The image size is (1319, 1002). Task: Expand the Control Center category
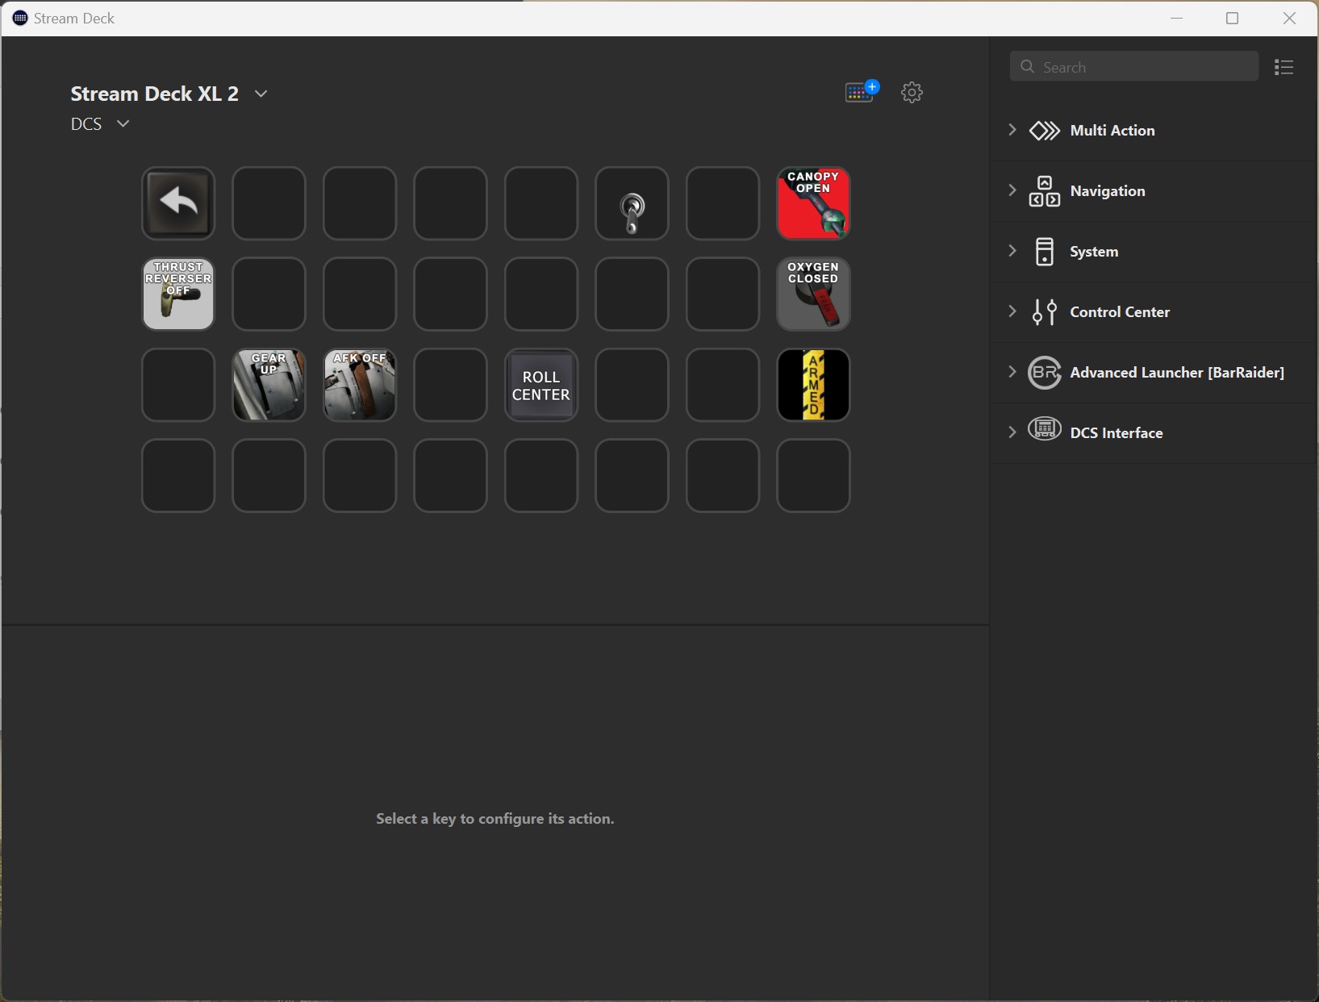pos(1119,312)
